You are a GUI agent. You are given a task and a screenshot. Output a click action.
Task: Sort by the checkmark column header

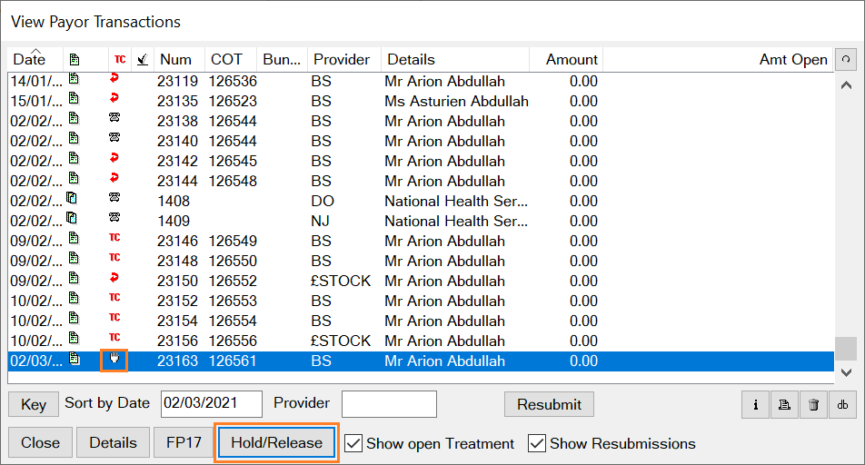pyautogui.click(x=143, y=59)
